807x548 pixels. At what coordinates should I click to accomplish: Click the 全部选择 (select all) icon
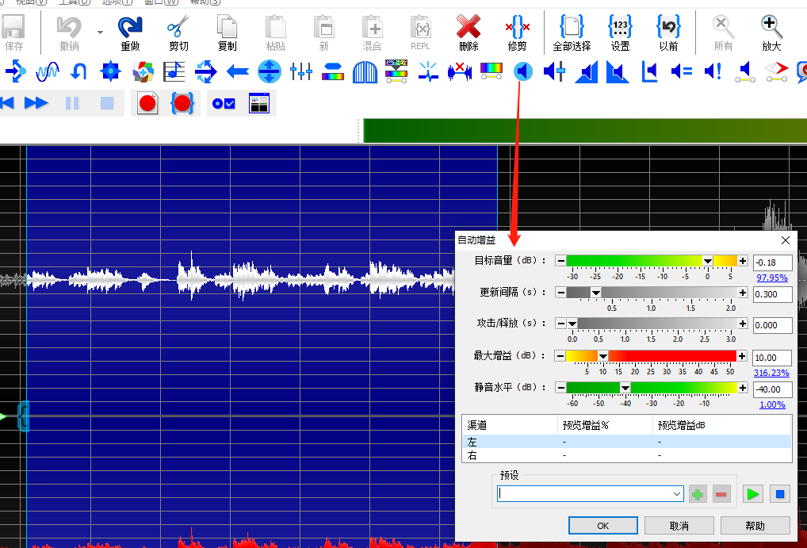(572, 28)
